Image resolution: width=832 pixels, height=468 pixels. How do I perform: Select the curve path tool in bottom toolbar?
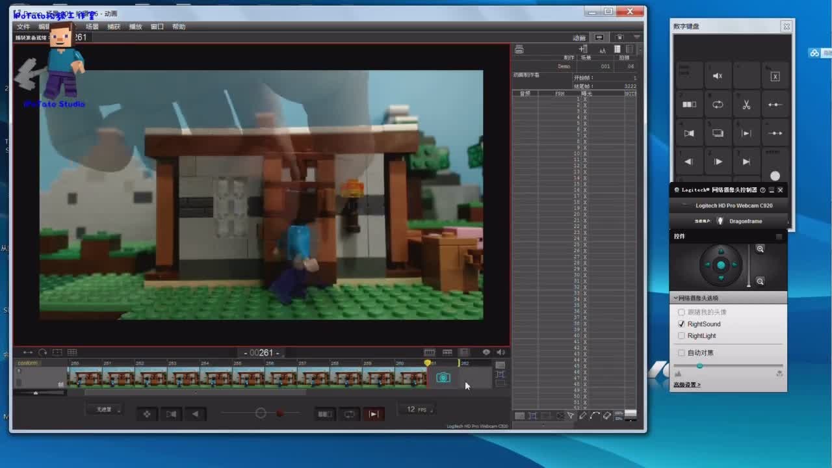coord(595,415)
